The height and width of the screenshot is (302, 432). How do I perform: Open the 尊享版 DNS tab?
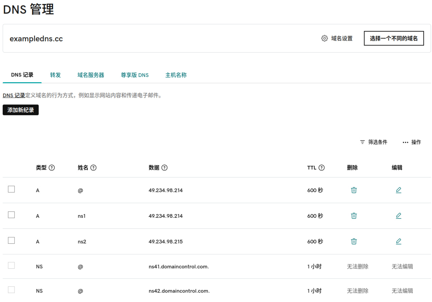tap(135, 75)
